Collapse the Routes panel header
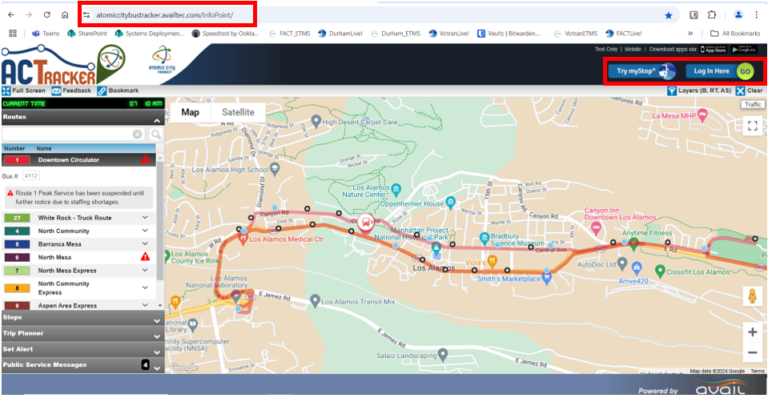Image resolution: width=772 pixels, height=398 pixels. point(82,117)
